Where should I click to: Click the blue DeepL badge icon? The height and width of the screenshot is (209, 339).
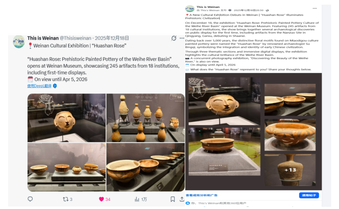pos(55,86)
